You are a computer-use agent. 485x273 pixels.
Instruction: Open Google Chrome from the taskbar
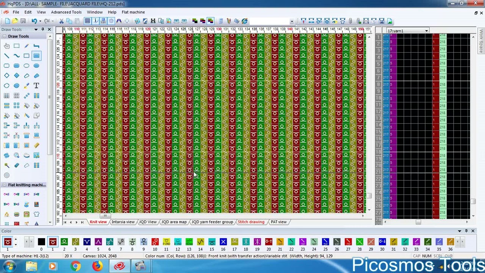(x=75, y=266)
